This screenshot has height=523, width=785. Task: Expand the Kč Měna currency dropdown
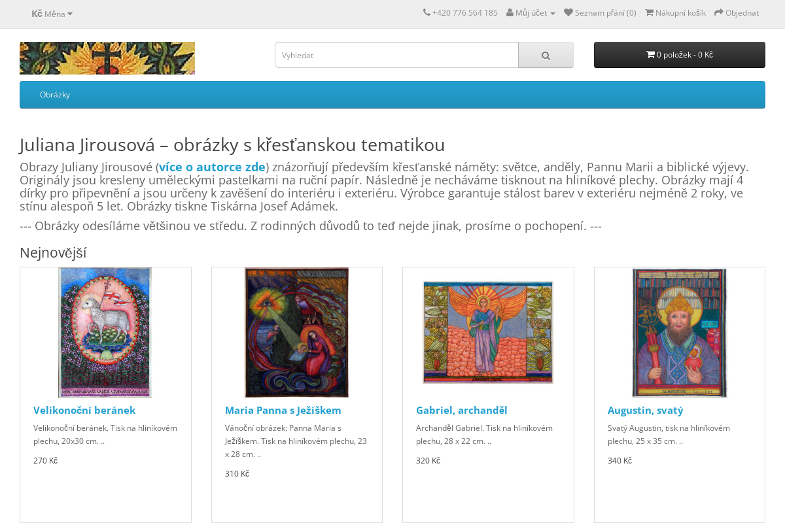tap(52, 14)
